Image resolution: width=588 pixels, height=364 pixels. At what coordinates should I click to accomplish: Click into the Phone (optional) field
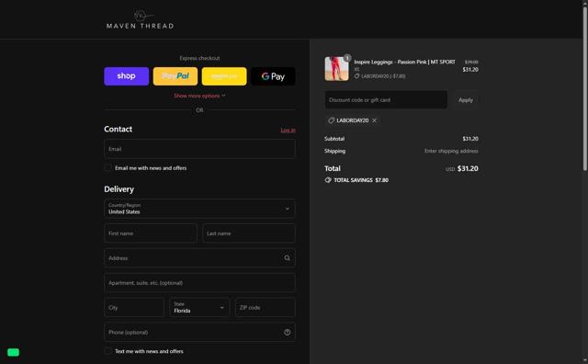pyautogui.click(x=199, y=333)
